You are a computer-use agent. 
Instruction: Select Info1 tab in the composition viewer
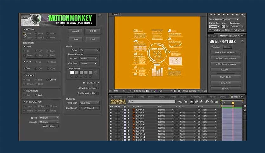(116, 14)
